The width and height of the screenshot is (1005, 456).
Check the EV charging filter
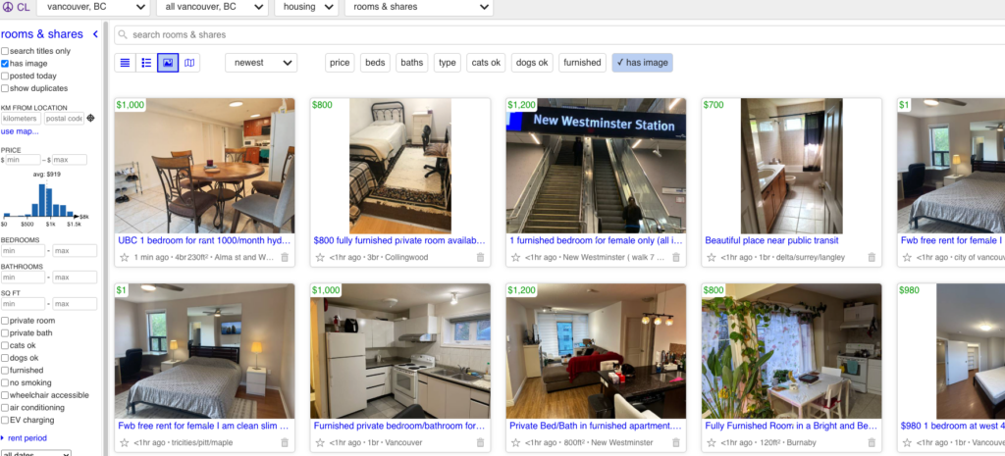5,420
